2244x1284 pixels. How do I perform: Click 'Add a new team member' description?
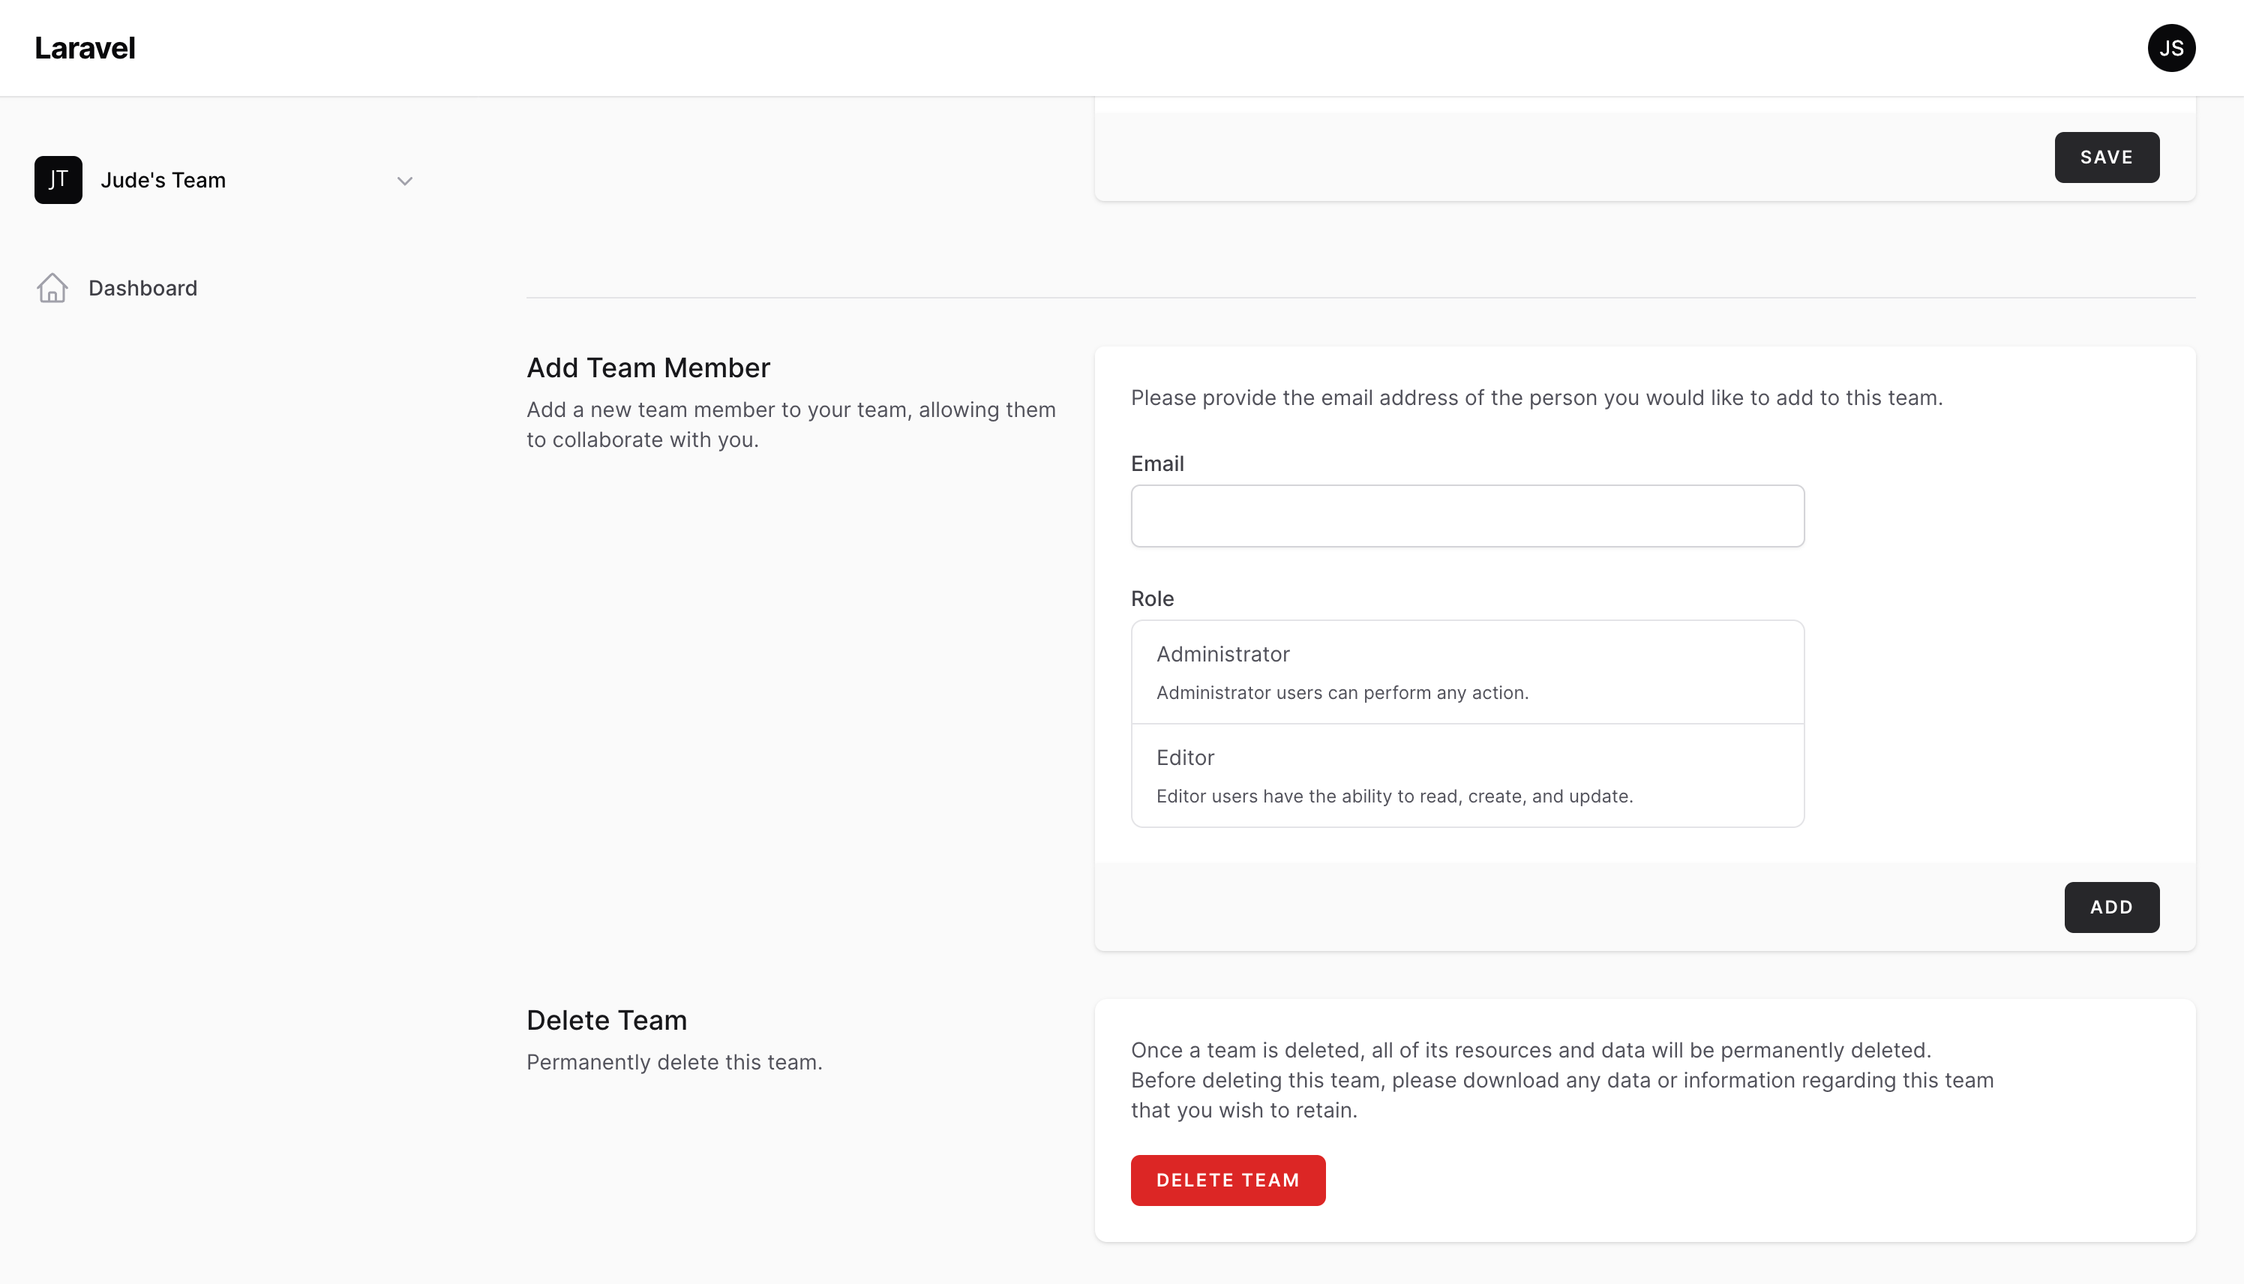pos(791,424)
